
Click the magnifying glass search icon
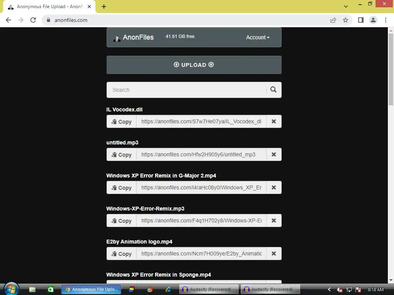pos(274,90)
